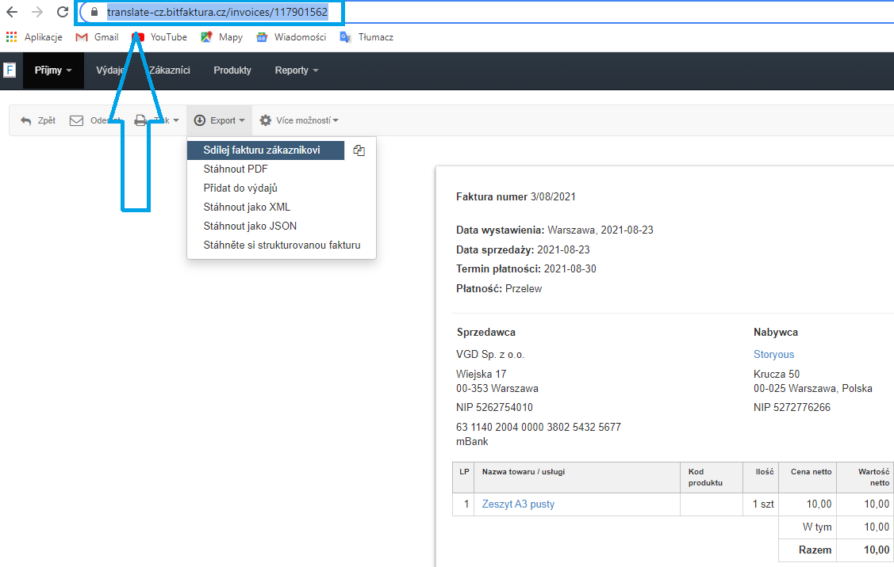Select Stáhnout jako JSON
This screenshot has height=567, width=894.
(x=250, y=226)
